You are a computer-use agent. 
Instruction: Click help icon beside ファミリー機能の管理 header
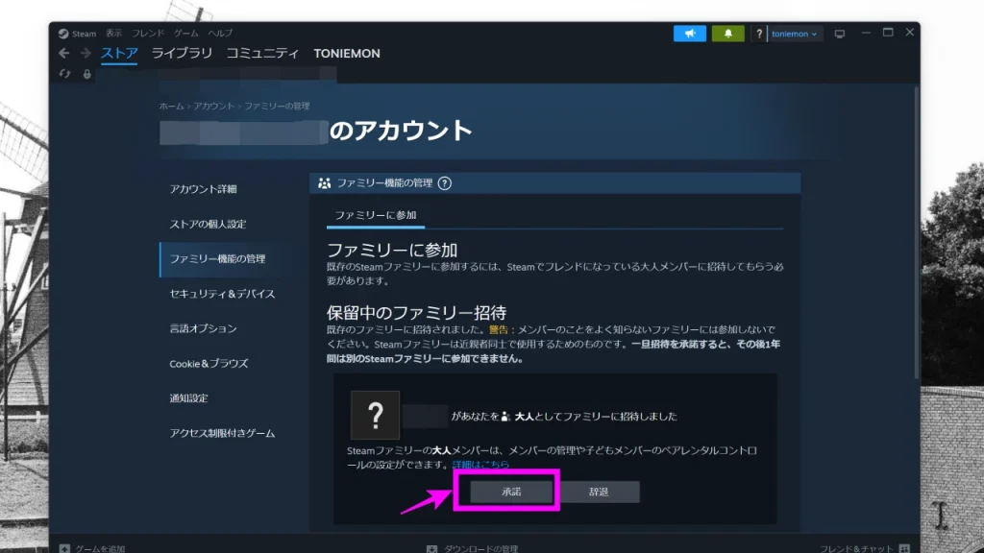coord(444,183)
